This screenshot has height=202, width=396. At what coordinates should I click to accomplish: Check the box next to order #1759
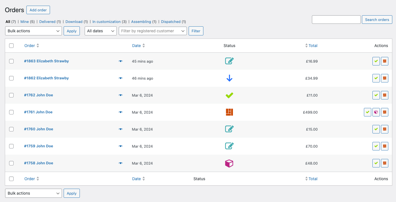pos(11,146)
